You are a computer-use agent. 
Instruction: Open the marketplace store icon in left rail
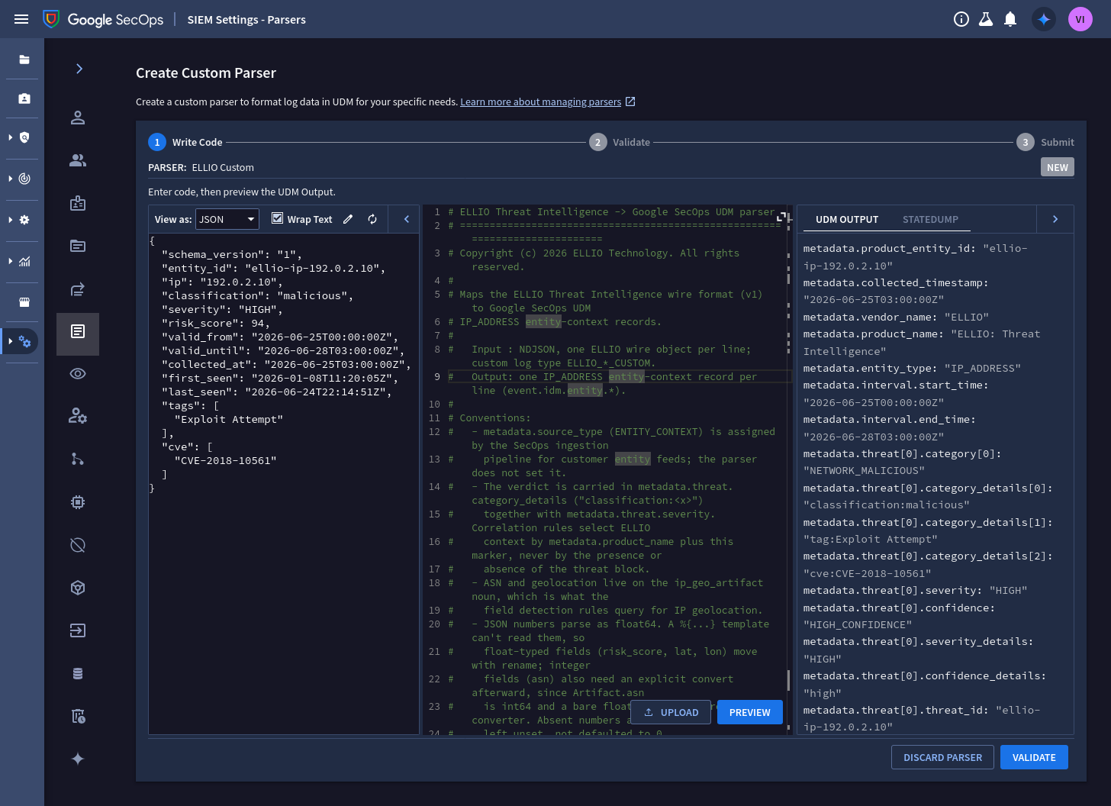(24, 301)
